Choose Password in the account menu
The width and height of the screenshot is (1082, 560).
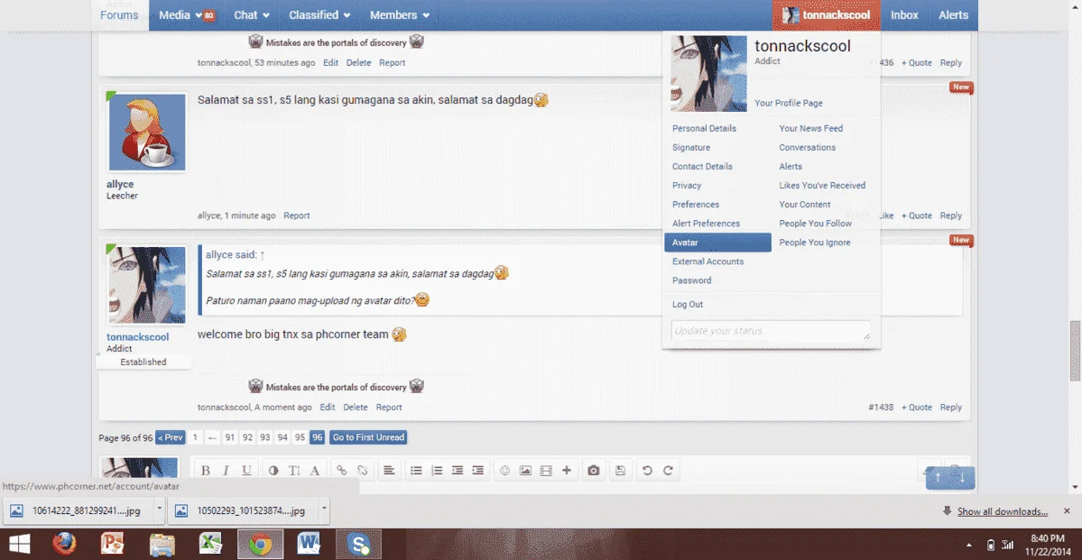coord(691,280)
